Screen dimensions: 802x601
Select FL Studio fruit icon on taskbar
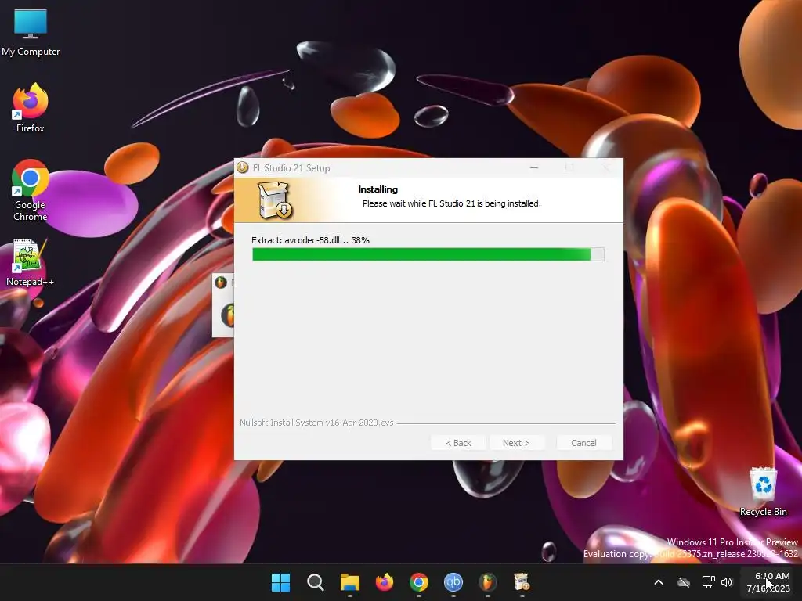(487, 582)
